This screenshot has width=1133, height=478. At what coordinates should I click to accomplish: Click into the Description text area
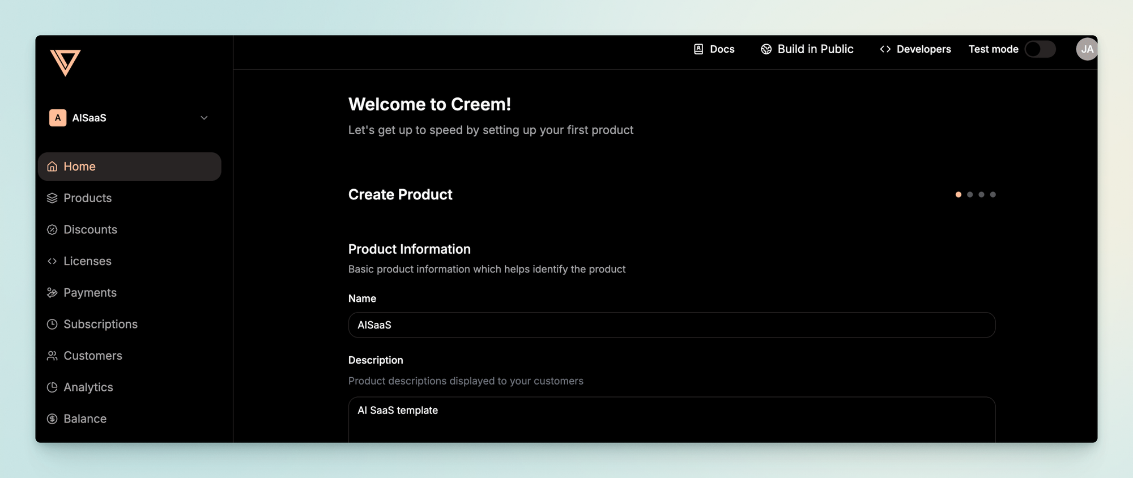671,420
